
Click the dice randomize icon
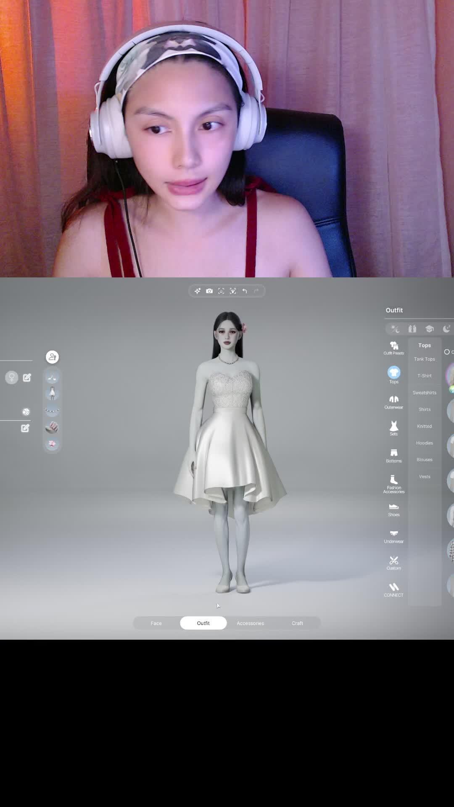(26, 412)
